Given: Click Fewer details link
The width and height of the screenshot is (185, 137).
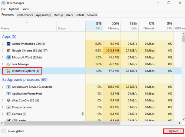Looking at the screenshot, I should (x=16, y=131).
